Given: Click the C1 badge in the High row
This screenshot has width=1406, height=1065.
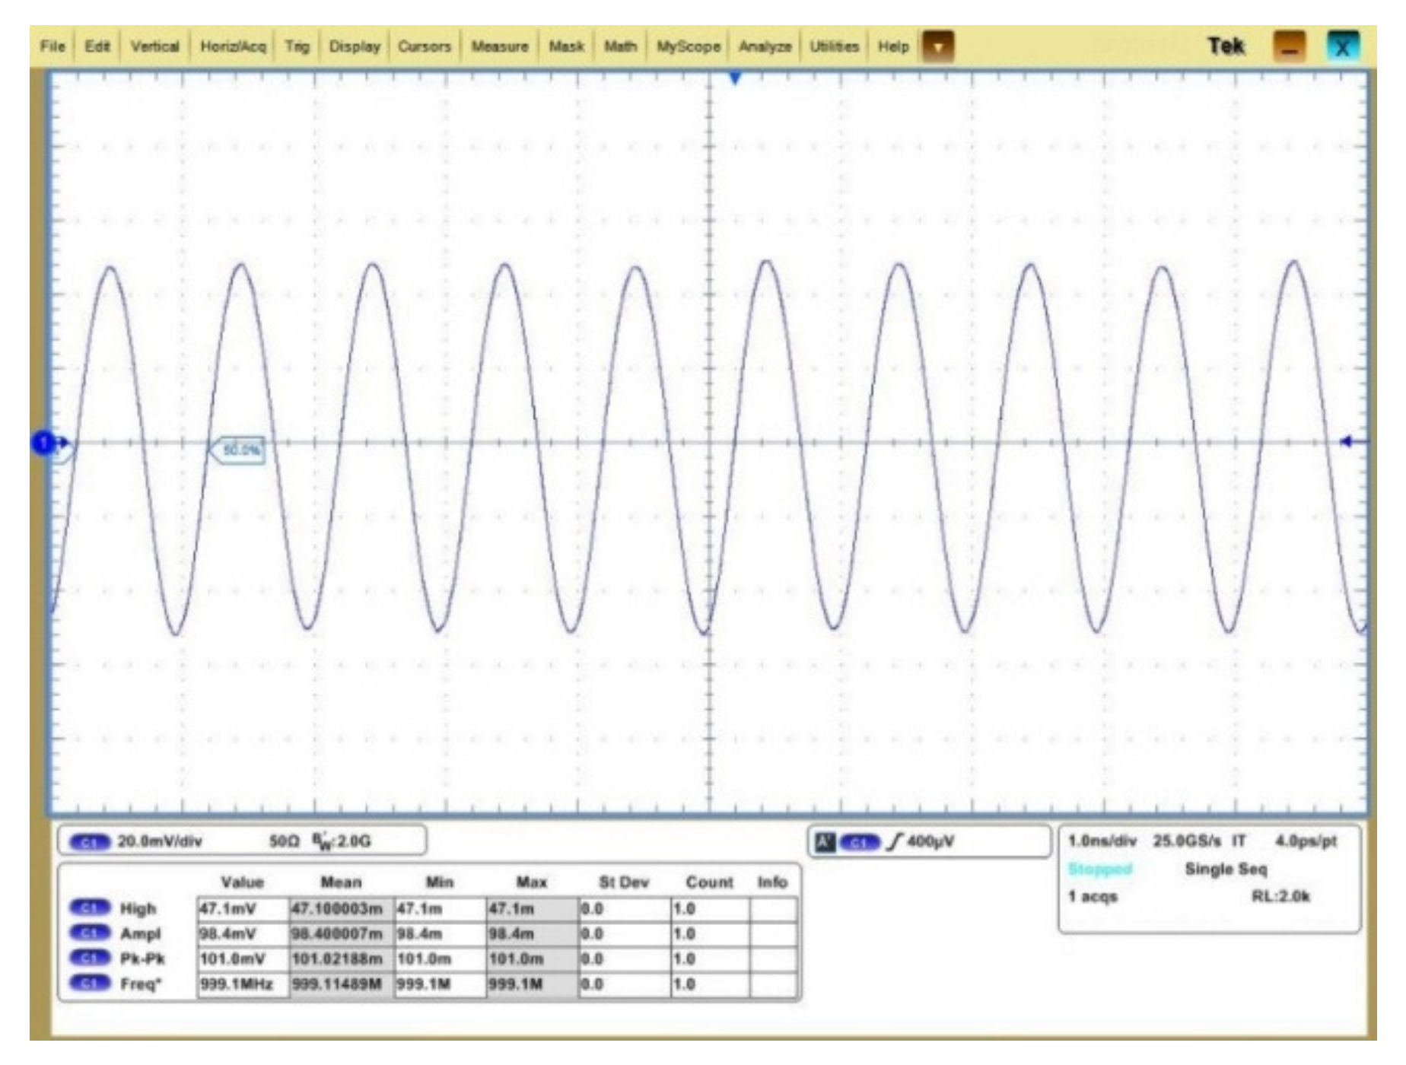Looking at the screenshot, I should click(x=90, y=908).
